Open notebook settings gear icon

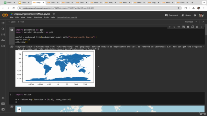point(195,15)
